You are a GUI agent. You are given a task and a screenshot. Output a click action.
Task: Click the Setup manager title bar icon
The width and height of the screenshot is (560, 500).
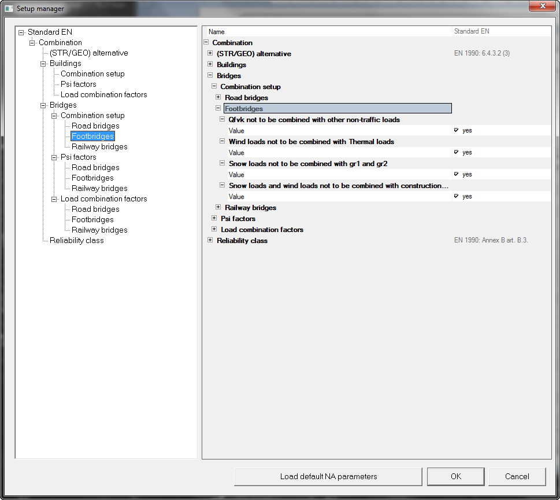[x=9, y=8]
